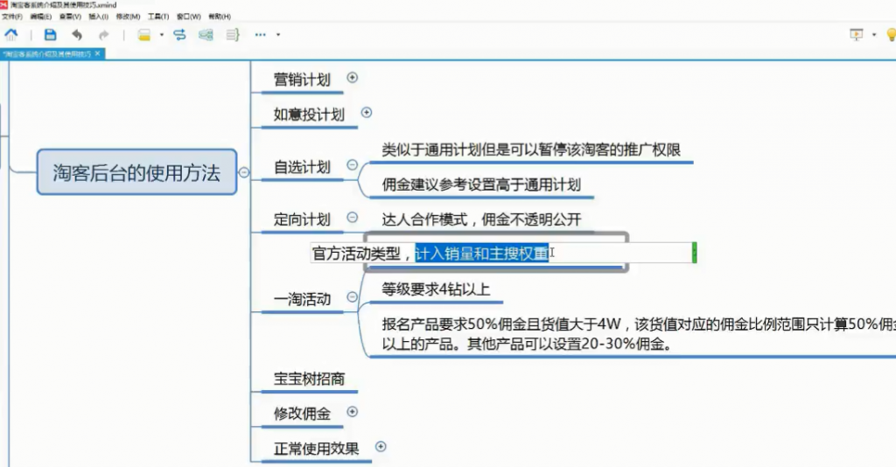Start presentation mode from toolbar
The image size is (896, 467).
point(856,35)
